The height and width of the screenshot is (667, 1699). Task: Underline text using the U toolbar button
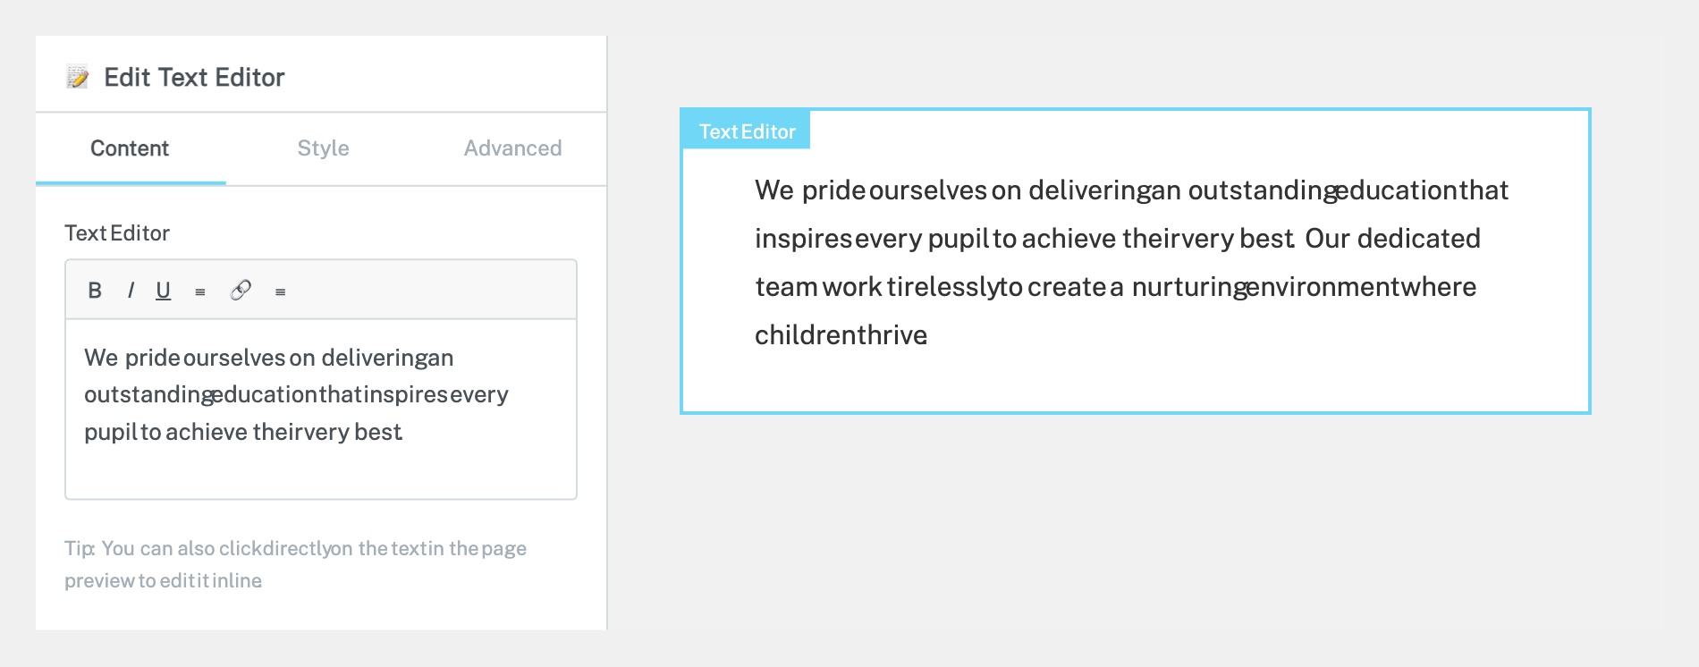click(x=163, y=291)
